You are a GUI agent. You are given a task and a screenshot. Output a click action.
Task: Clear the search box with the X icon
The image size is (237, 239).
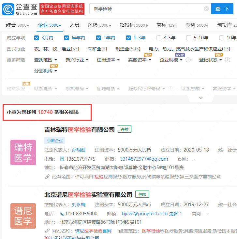(x=206, y=9)
